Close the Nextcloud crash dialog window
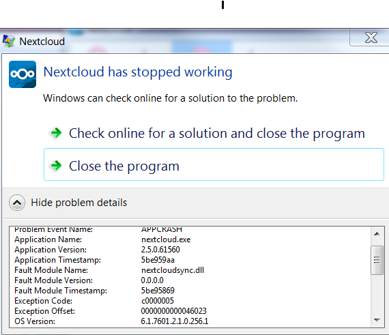This screenshot has height=335, width=389. pos(371,38)
